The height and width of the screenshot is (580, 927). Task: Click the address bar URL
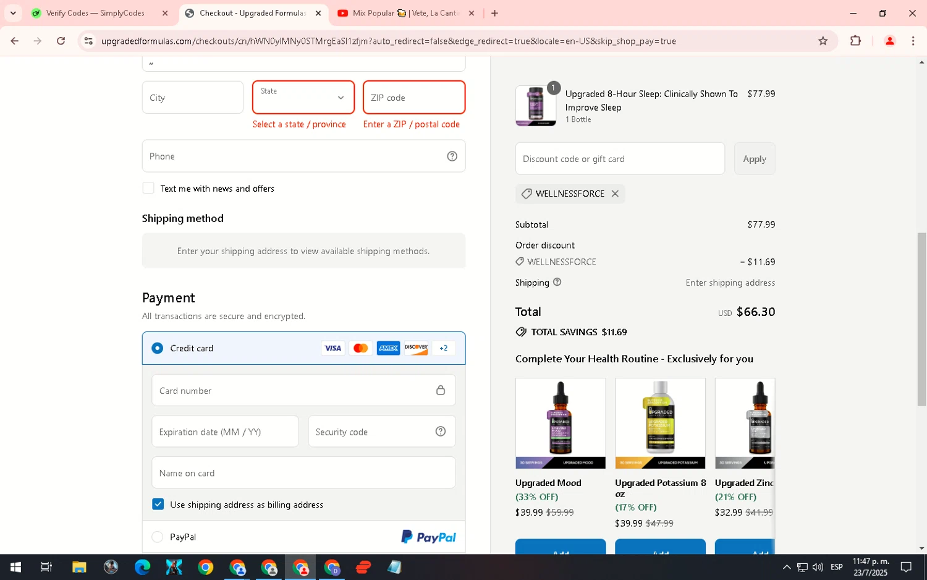pos(388,41)
